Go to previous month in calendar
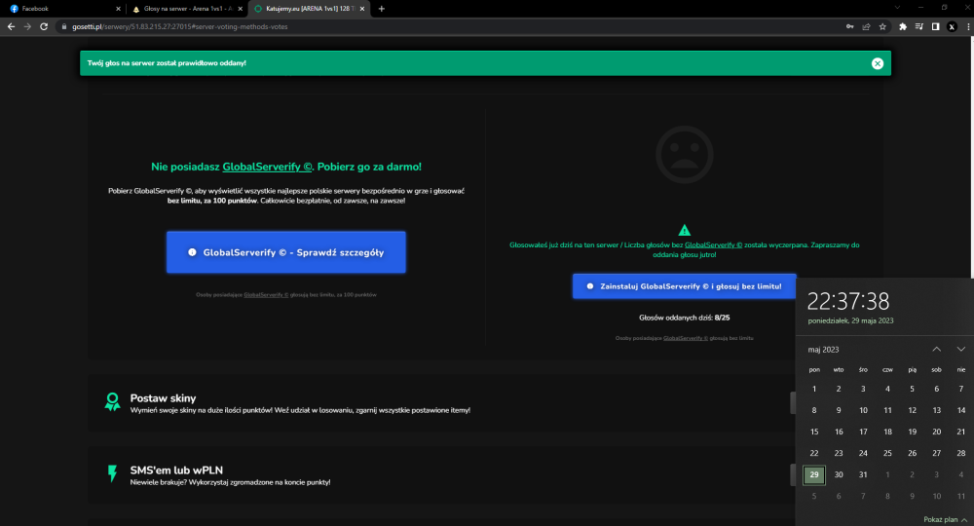Image resolution: width=974 pixels, height=526 pixels. [936, 349]
